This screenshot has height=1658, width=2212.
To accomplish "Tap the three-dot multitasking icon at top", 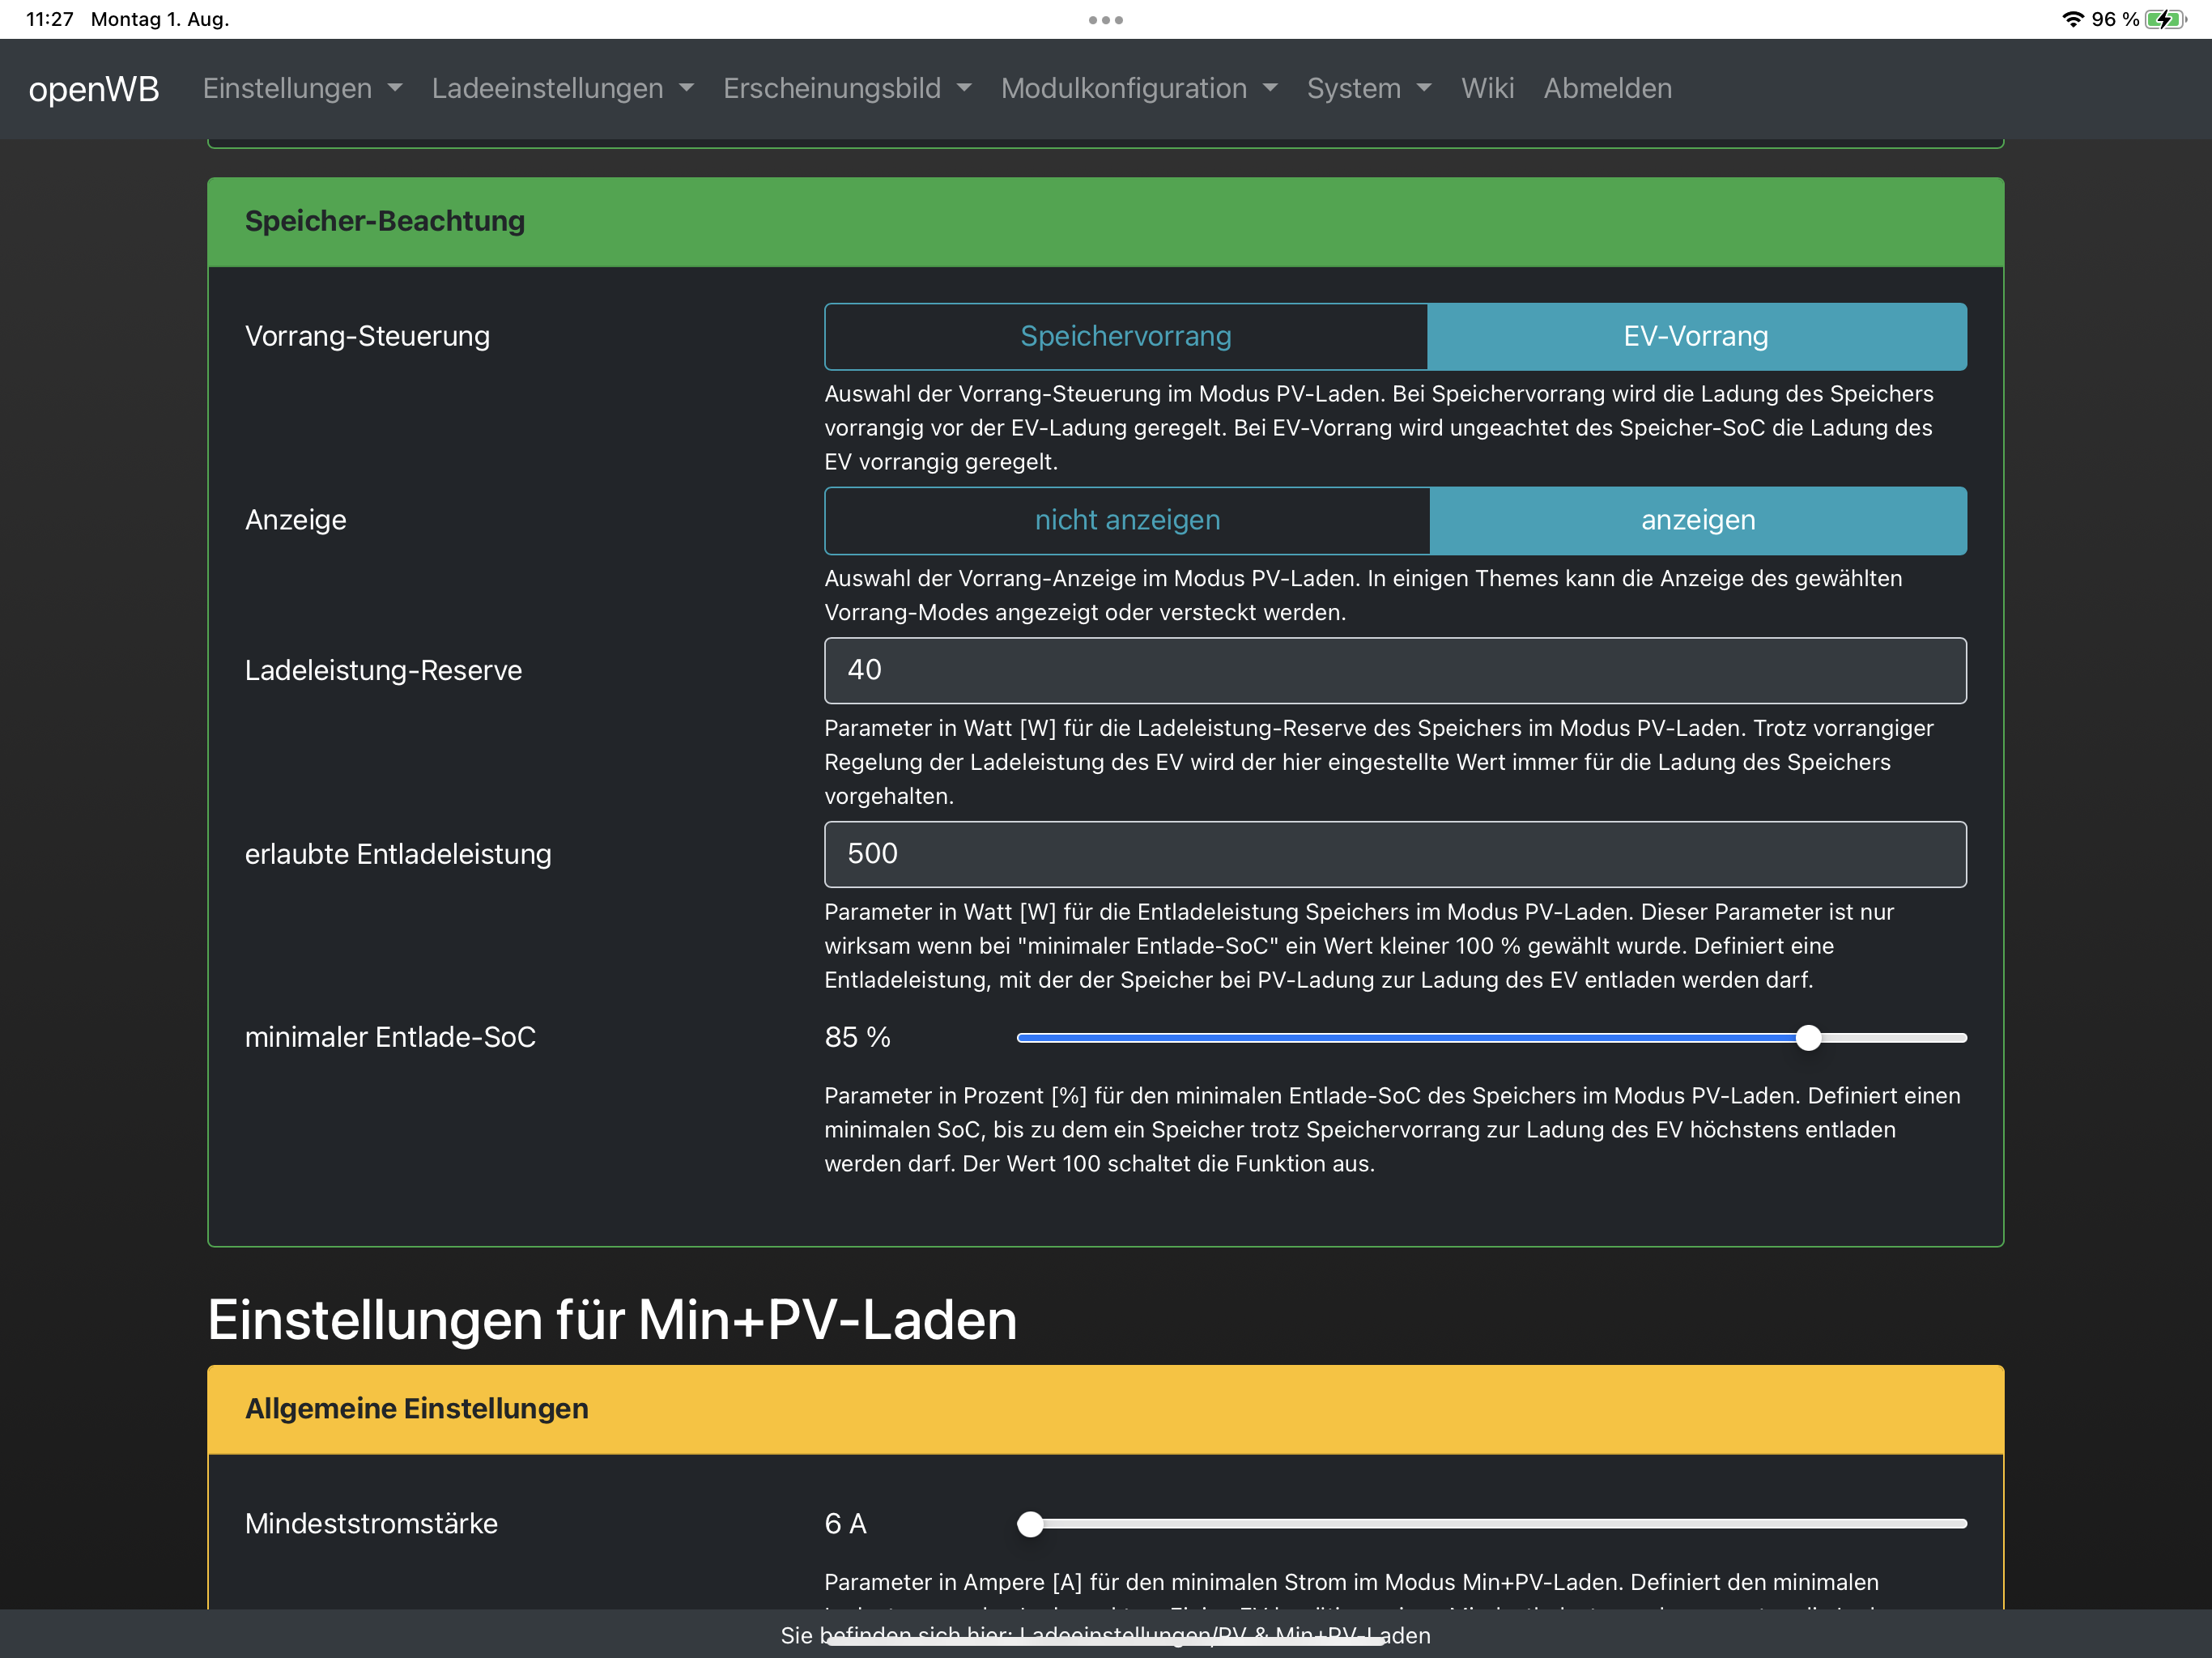I will 1105,20.
